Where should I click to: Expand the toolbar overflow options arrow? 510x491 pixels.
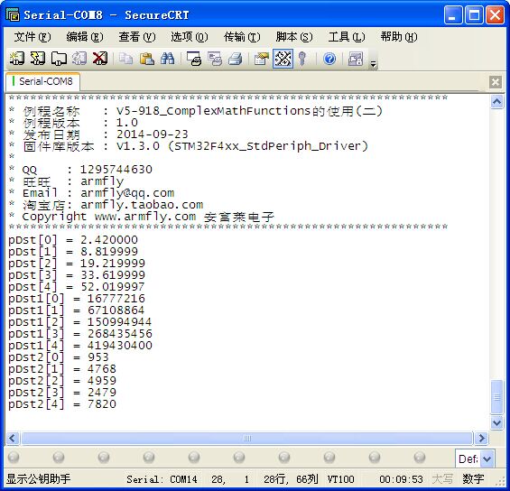373,64
